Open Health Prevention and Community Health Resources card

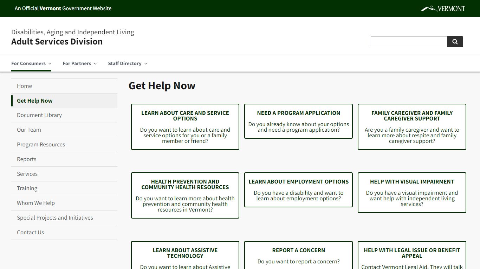(185, 195)
